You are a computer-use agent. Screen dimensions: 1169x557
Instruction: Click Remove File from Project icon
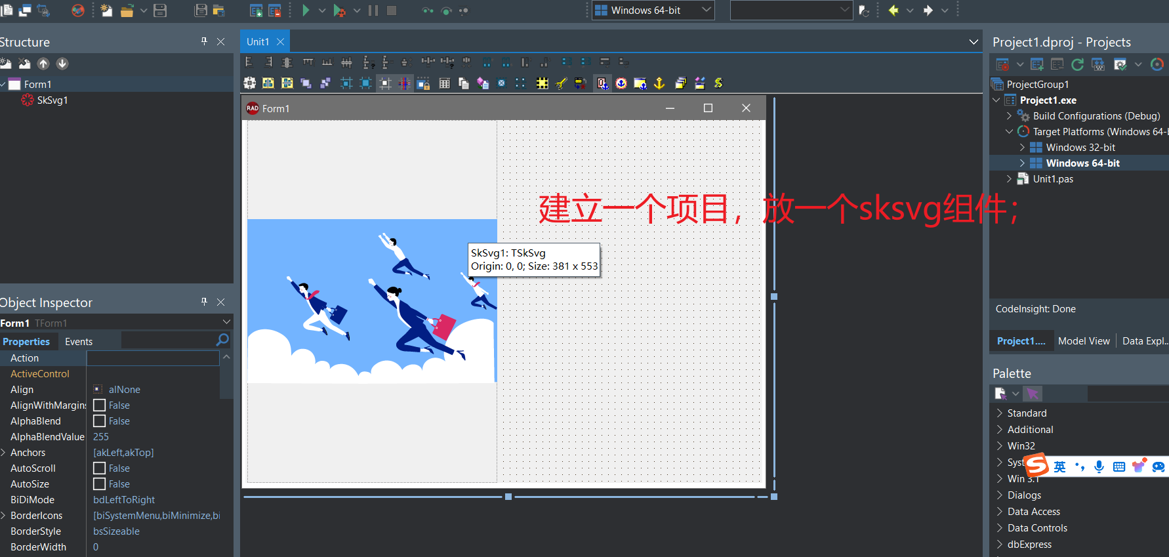tap(275, 10)
